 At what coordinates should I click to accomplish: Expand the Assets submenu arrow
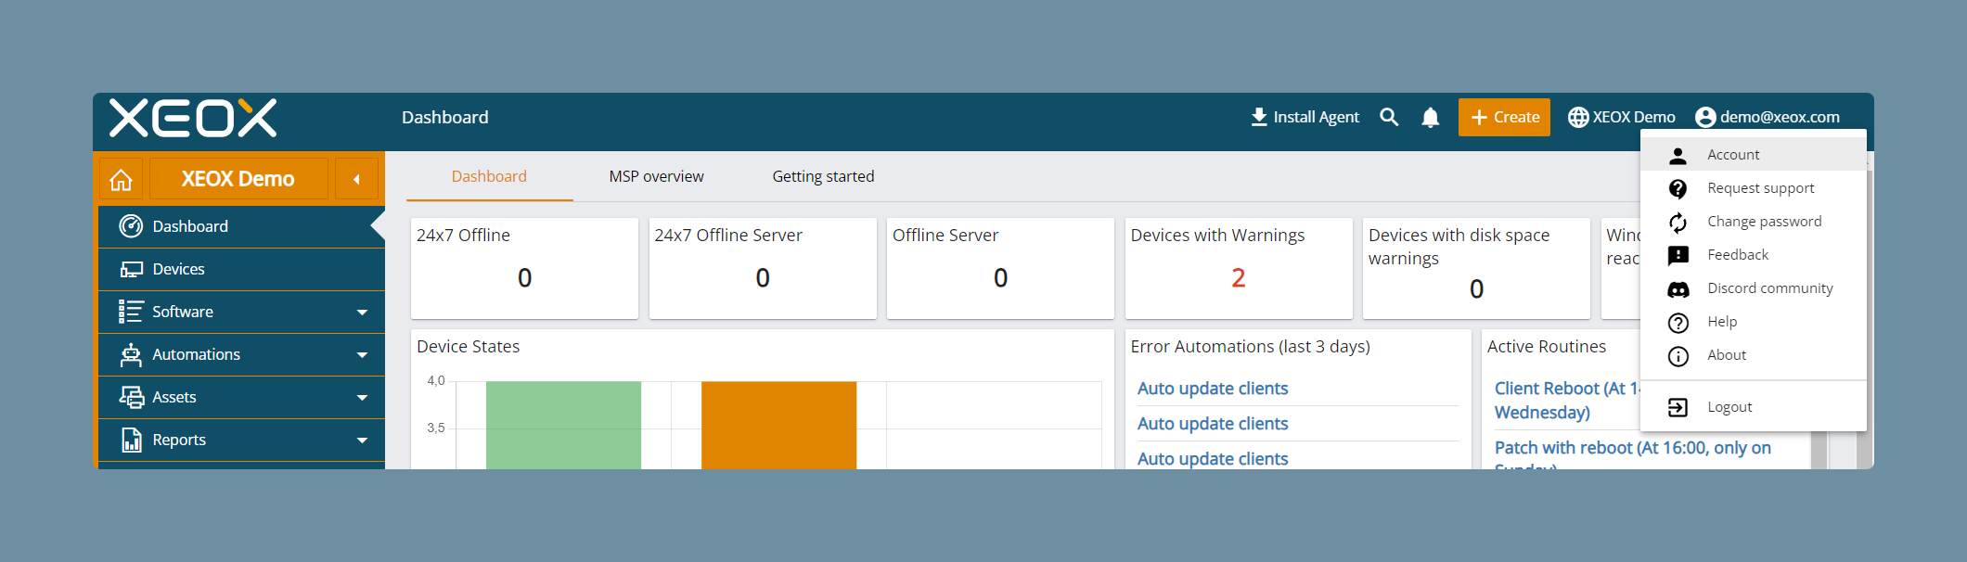coord(362,398)
